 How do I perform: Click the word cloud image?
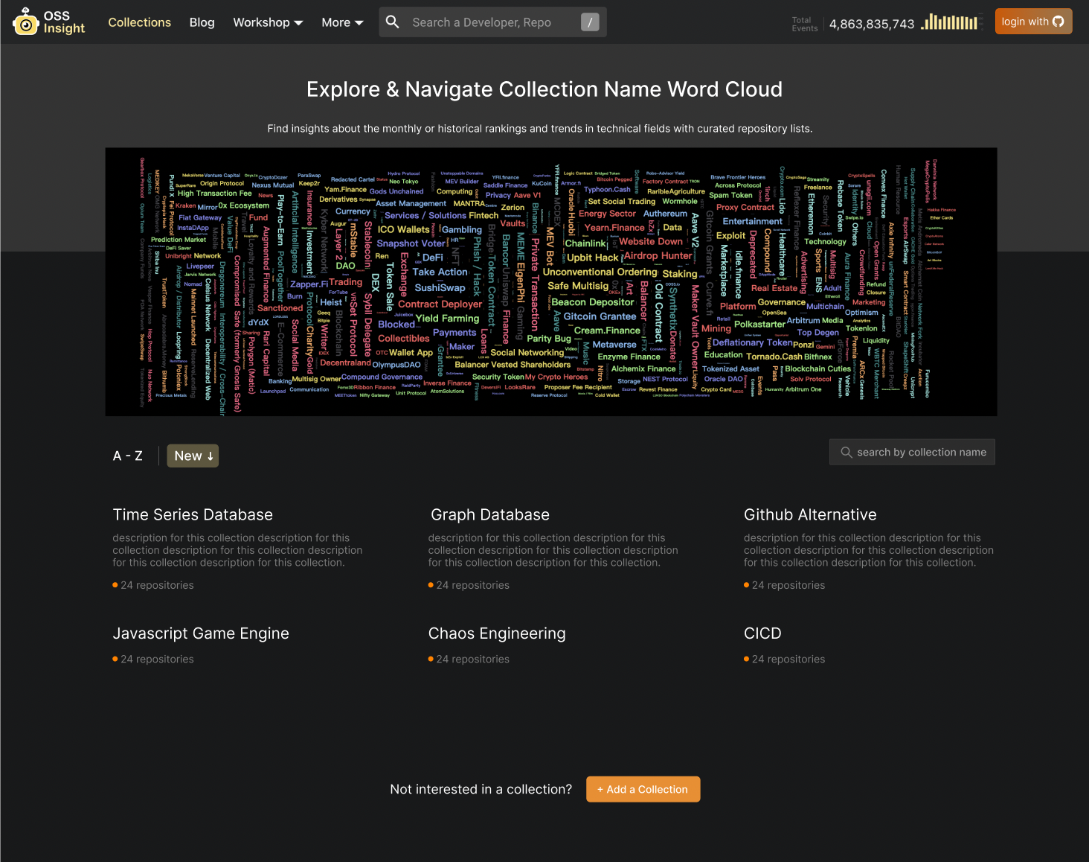coord(551,282)
